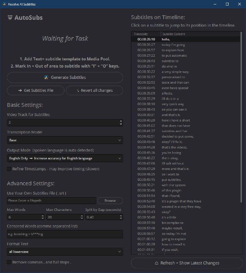Revert all changes
This screenshot has height=273, width=246.
coord(94,90)
